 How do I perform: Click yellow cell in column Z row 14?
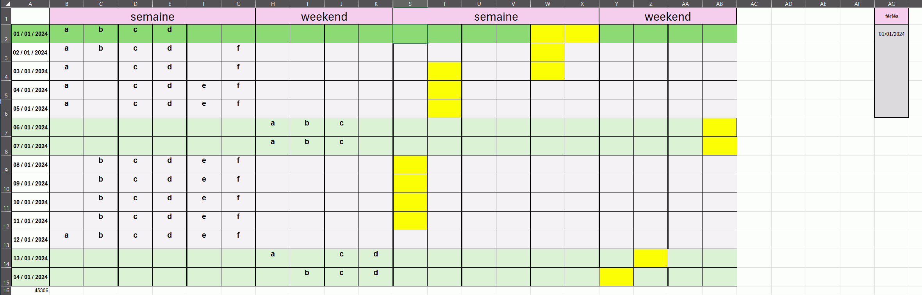651,258
